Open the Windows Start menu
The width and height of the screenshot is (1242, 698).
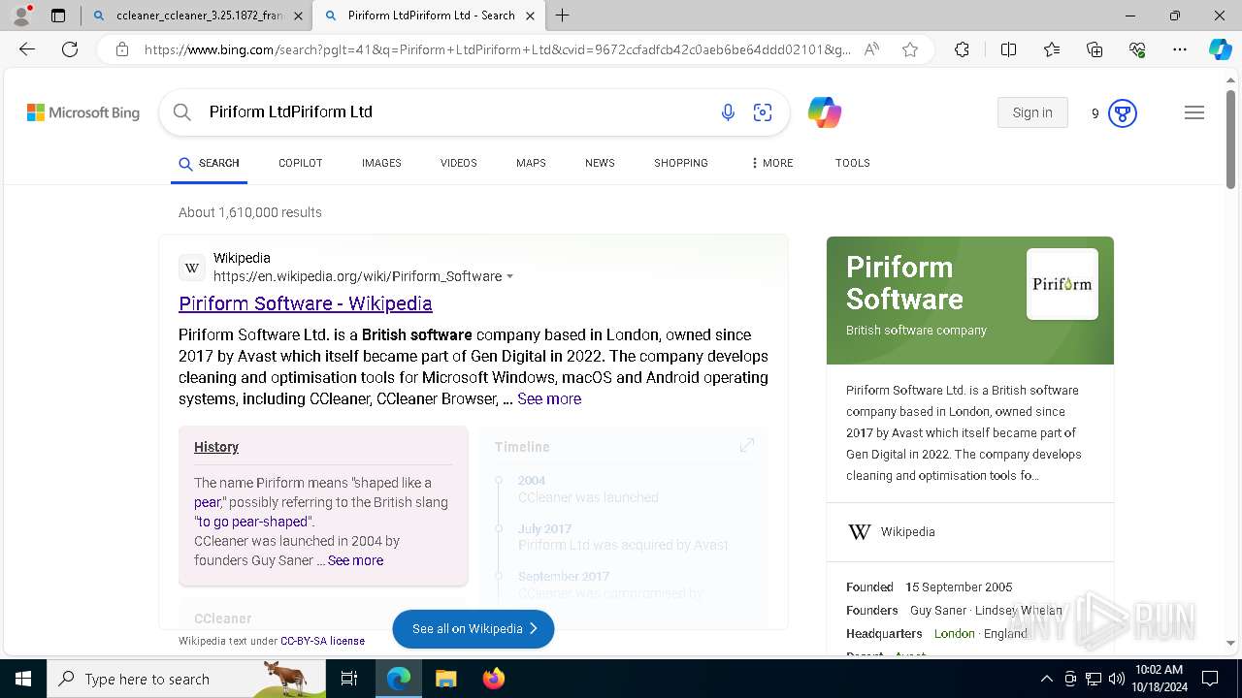tap(22, 679)
